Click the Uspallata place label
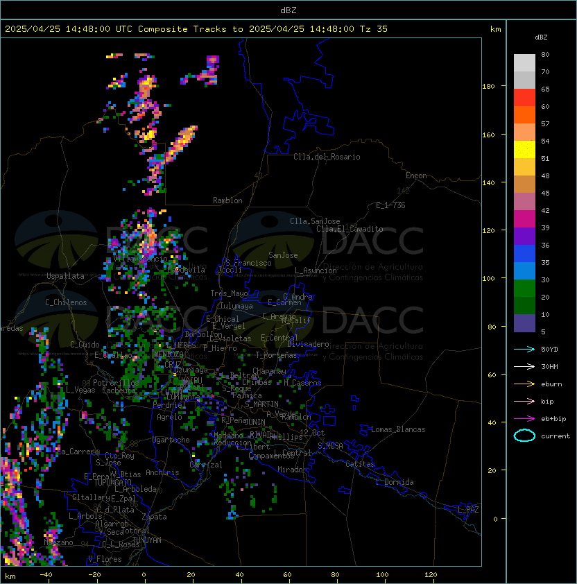Viewport: 577px width, 584px height. click(x=65, y=276)
